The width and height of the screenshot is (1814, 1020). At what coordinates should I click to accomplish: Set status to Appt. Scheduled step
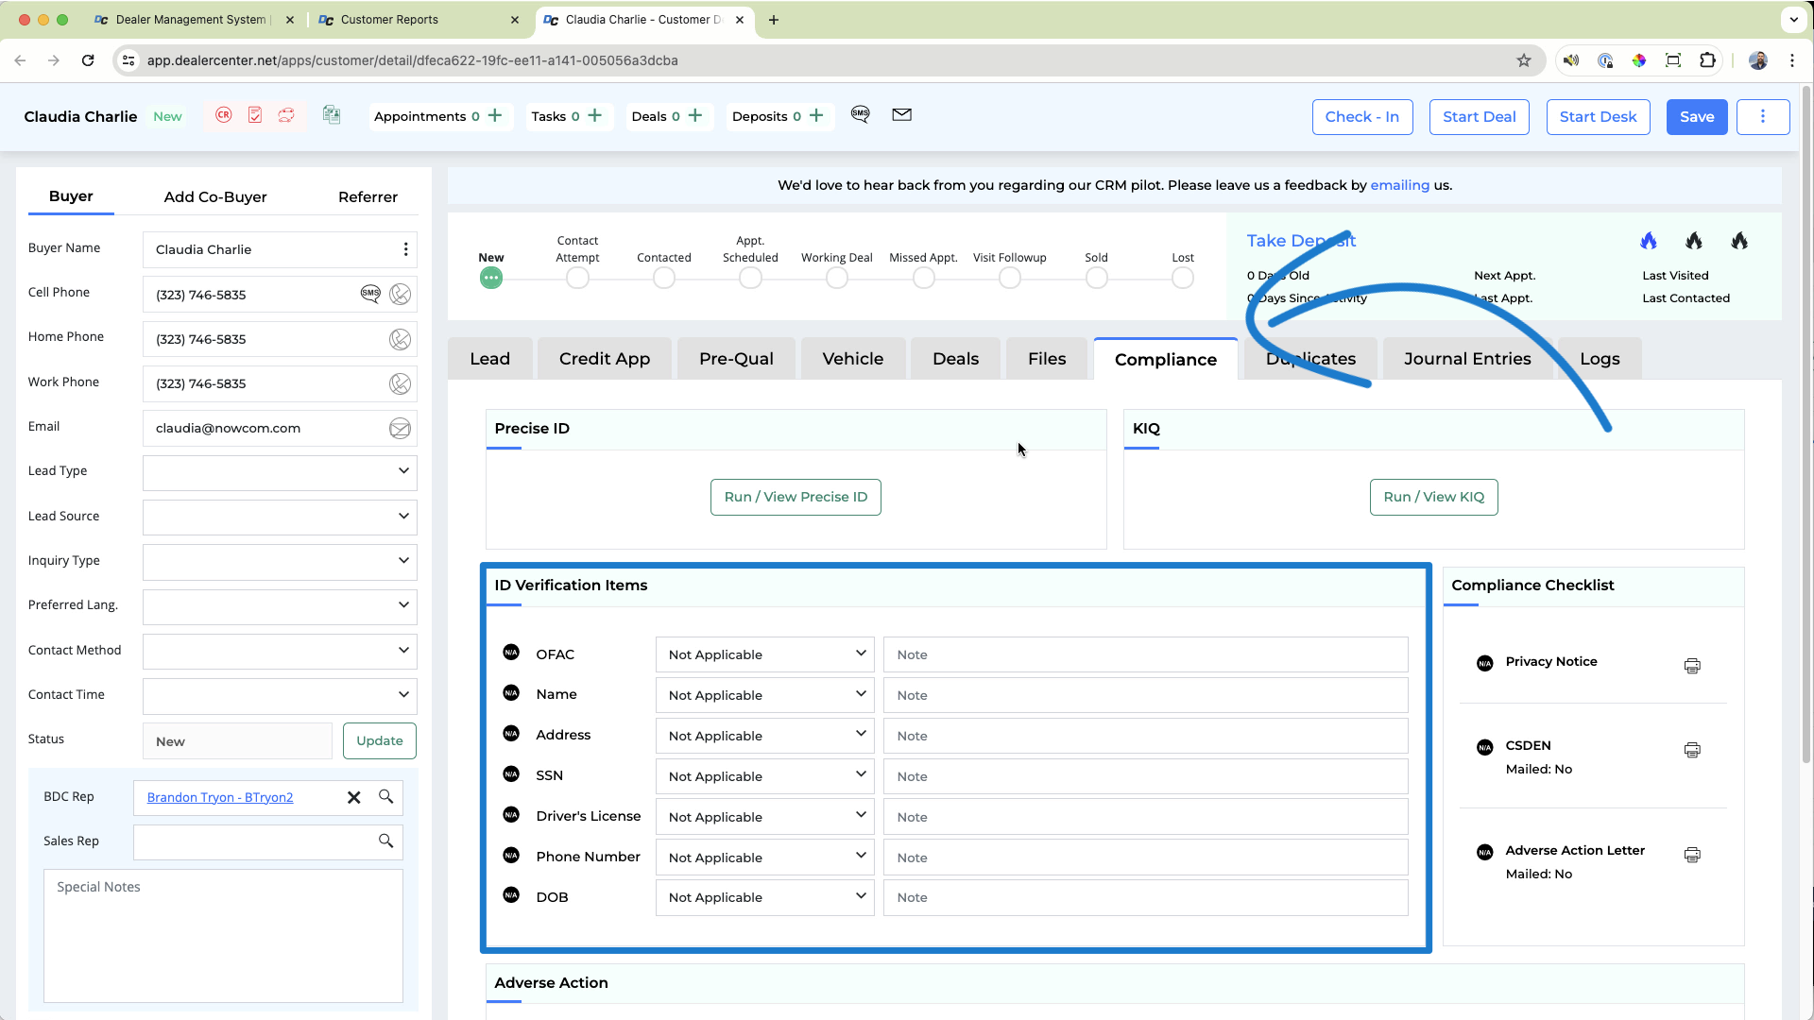(x=750, y=278)
